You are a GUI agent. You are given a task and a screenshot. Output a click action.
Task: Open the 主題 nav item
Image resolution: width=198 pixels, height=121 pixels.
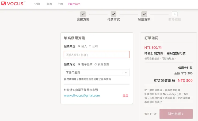60,4
